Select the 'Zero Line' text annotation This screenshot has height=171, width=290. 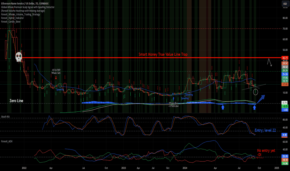pos(16,101)
